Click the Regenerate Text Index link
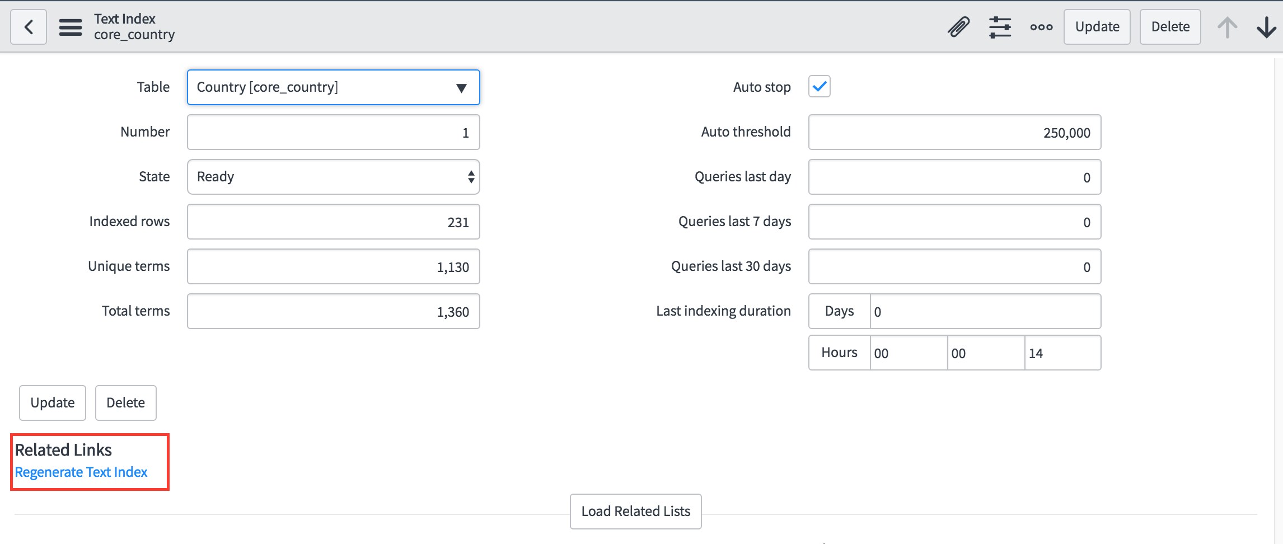 click(x=81, y=472)
